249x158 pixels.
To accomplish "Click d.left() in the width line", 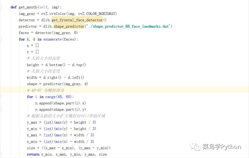I will [76, 77].
